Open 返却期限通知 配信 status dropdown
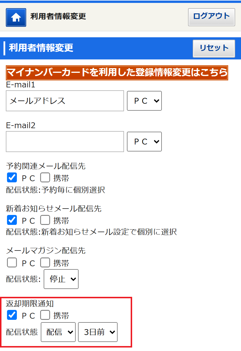Viewport: 241px width, 351px height. pos(58,332)
